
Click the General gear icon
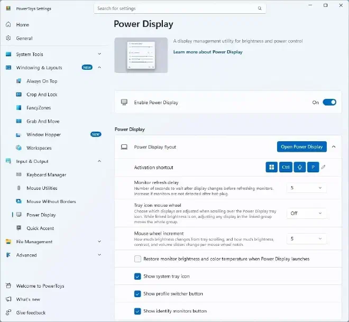coord(8,38)
